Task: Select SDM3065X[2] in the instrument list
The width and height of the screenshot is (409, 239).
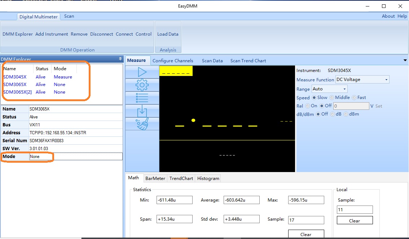Action: 17,92
